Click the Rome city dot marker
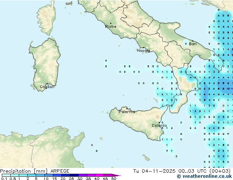 pos(111,23)
